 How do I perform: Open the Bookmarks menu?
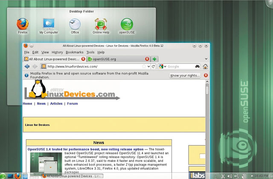pyautogui.click(x=75, y=52)
